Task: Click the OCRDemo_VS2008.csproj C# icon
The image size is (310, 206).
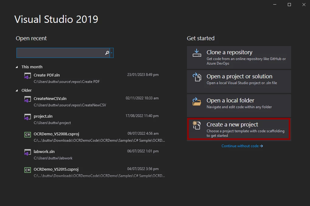Action: (28, 134)
